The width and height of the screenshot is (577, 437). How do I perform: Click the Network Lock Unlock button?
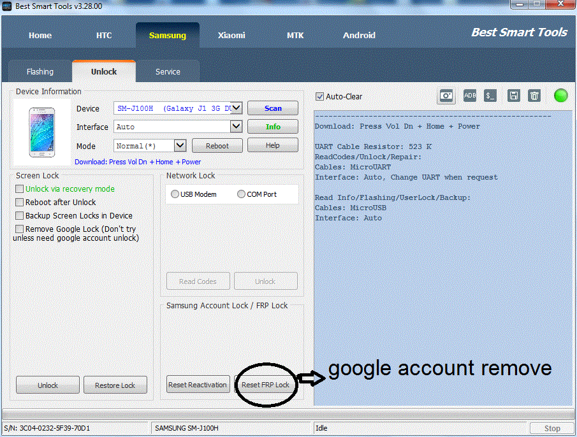click(x=265, y=281)
